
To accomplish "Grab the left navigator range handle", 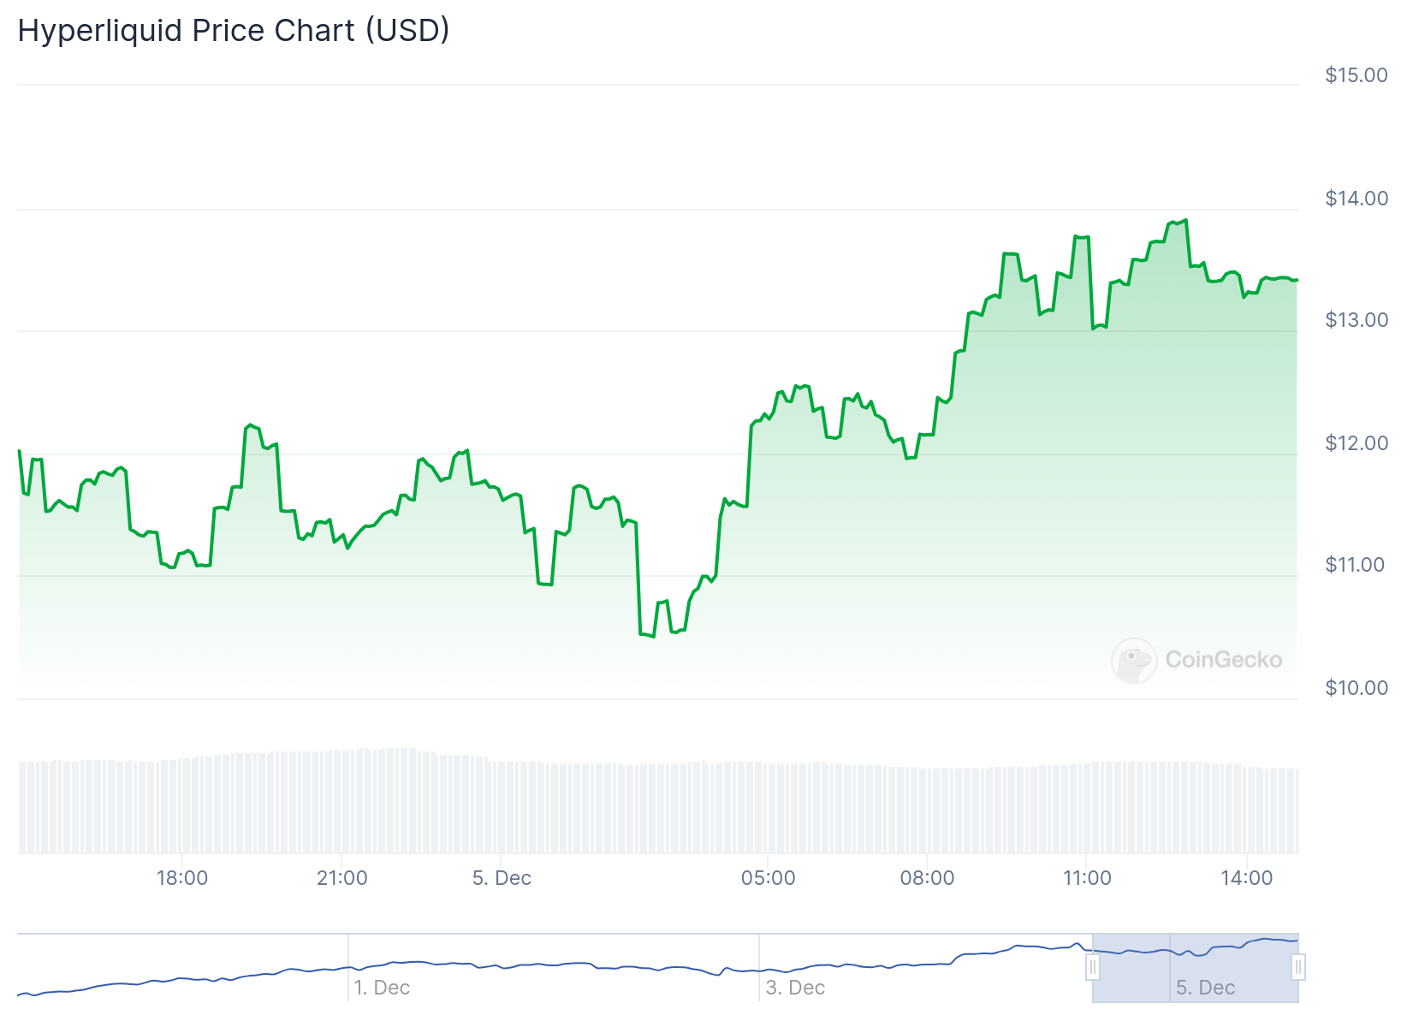I will (1093, 968).
